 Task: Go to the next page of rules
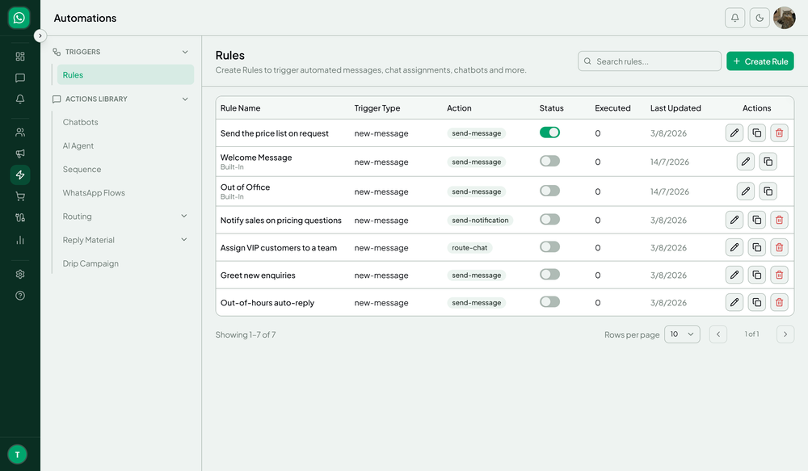coord(785,334)
